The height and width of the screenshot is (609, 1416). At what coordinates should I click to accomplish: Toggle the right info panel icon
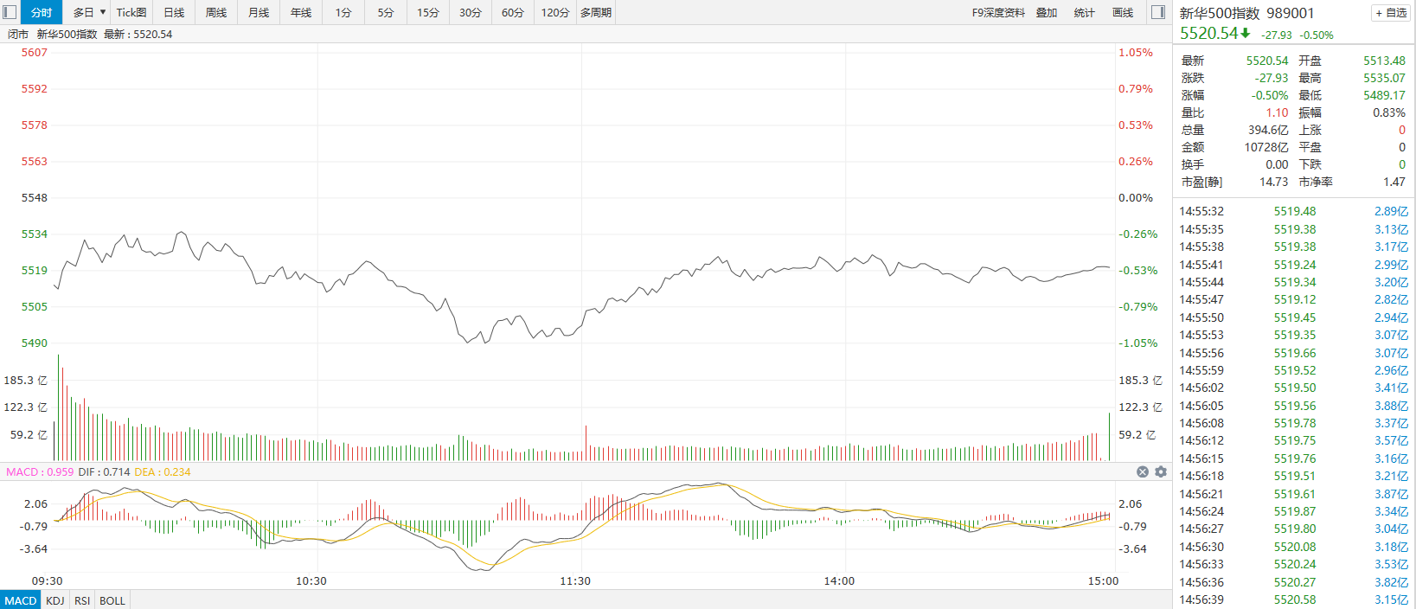click(1158, 12)
